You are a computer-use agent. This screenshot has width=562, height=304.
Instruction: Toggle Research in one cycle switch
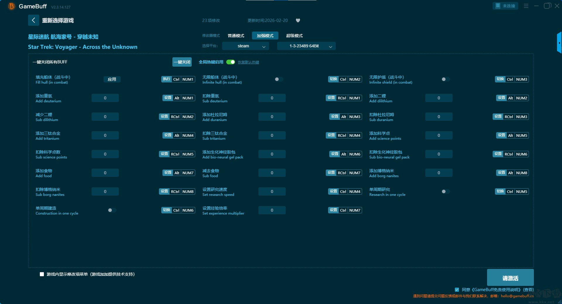[x=446, y=191]
